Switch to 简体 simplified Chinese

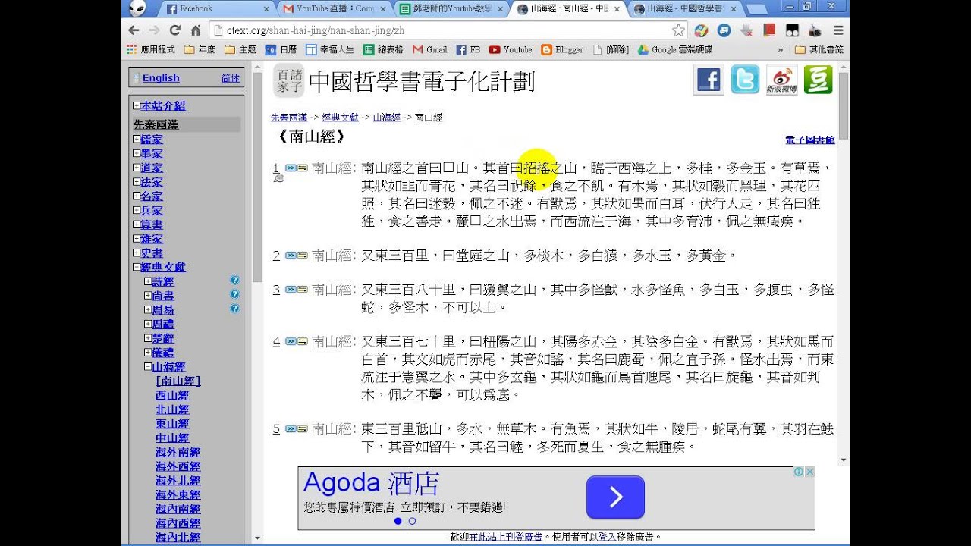231,78
